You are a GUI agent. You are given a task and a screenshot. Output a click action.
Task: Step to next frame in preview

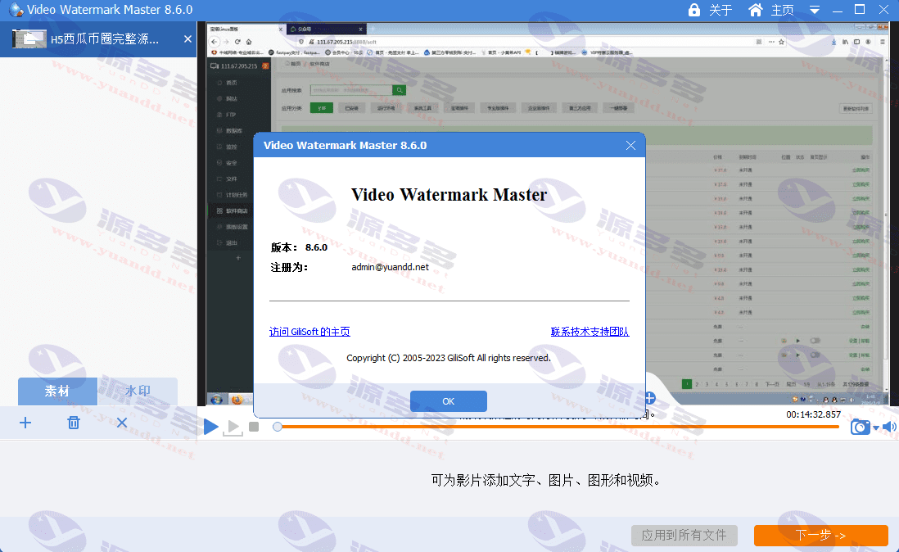point(233,427)
